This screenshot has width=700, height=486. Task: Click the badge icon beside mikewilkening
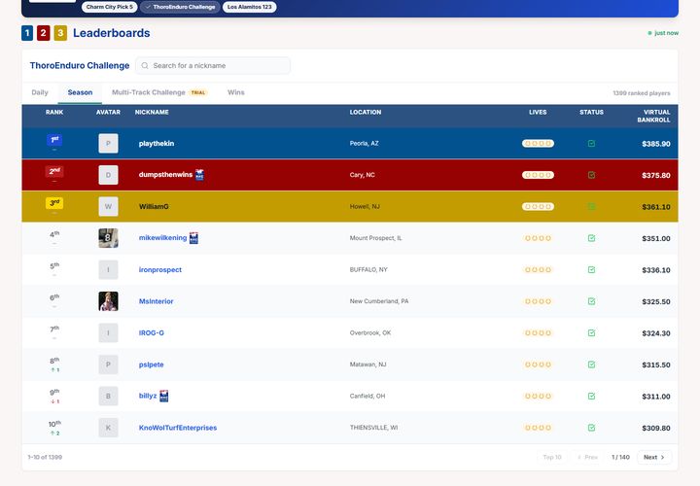pos(193,238)
